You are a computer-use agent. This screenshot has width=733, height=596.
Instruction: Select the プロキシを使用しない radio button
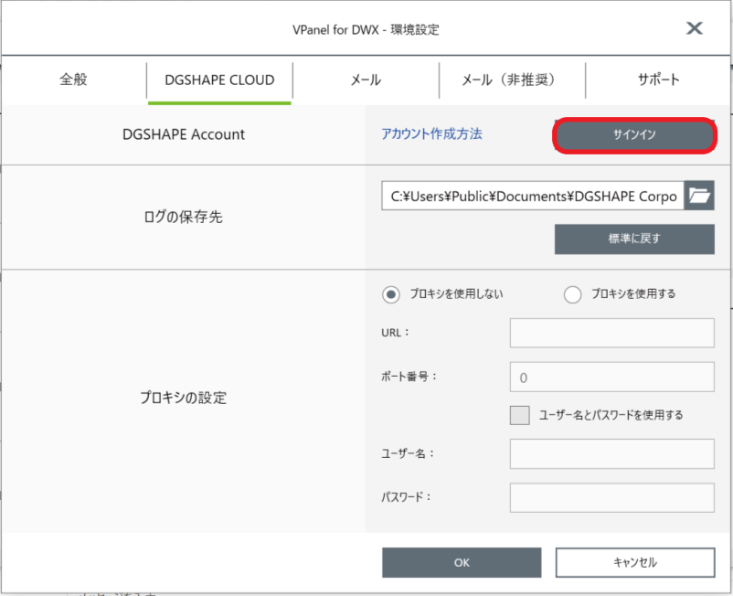click(x=391, y=294)
